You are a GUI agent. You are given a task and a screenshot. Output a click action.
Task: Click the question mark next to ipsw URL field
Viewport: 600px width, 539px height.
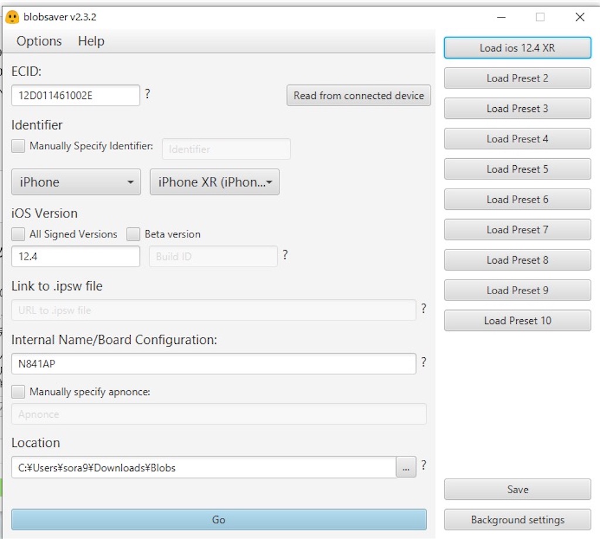pos(424,308)
